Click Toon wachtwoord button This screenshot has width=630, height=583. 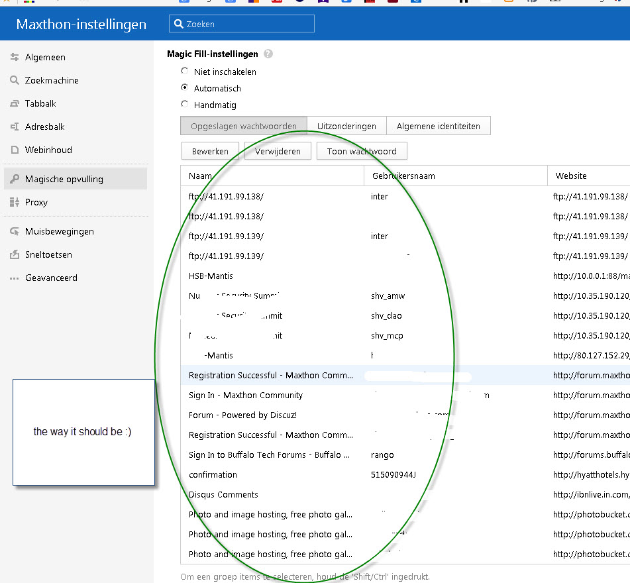pos(362,151)
